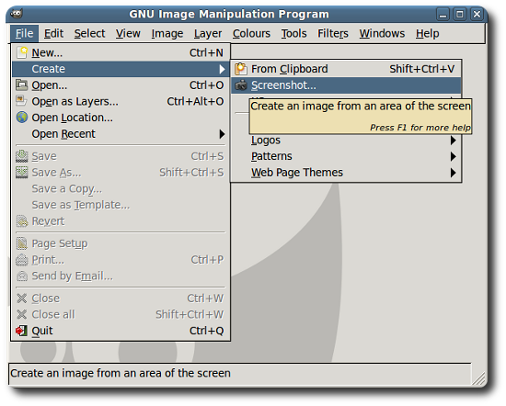Click the Wilber icon in title bar
Viewport: 506px width, 406px height.
pyautogui.click(x=17, y=14)
